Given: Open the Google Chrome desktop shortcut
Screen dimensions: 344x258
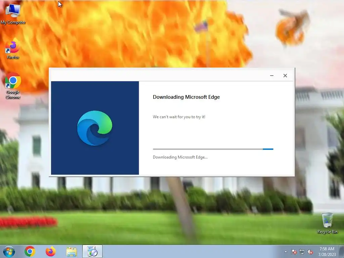Looking at the screenshot, I should (x=13, y=86).
